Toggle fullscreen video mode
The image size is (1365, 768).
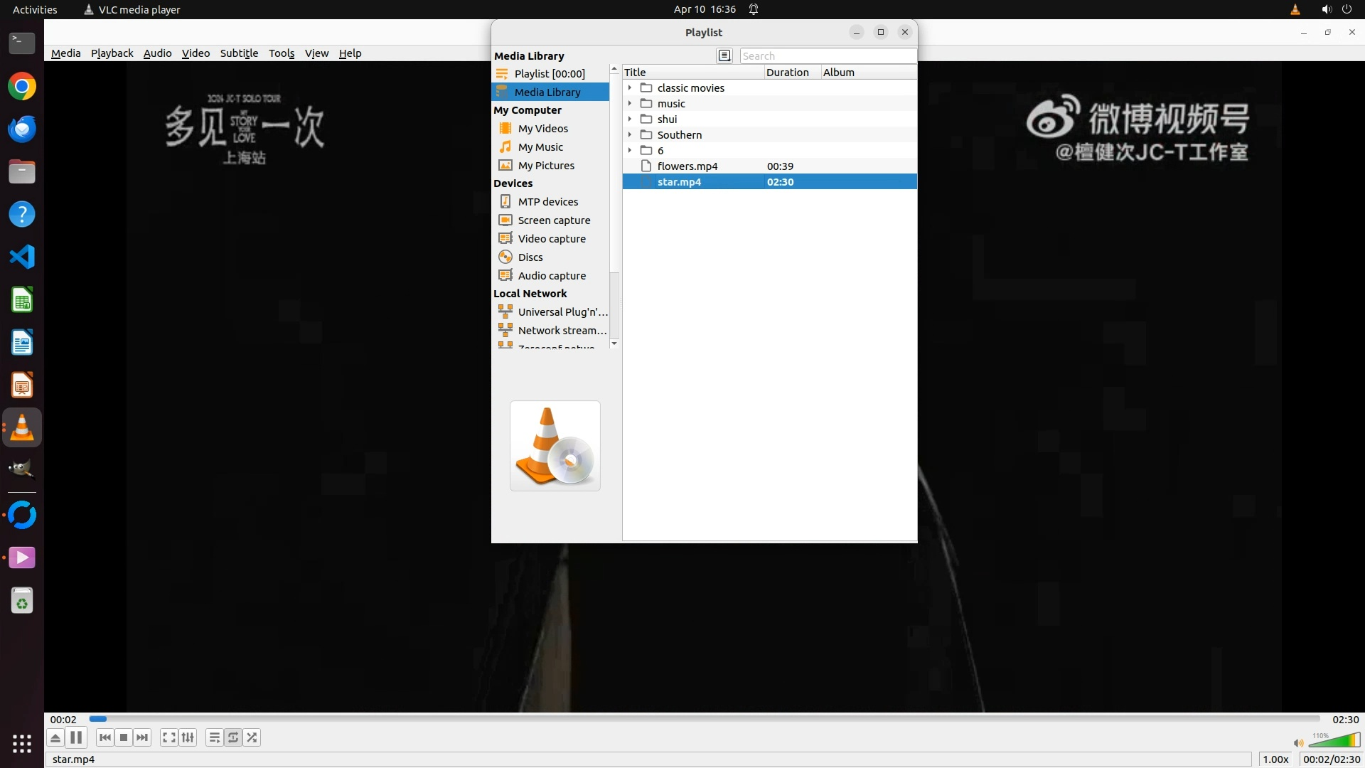coord(168,737)
